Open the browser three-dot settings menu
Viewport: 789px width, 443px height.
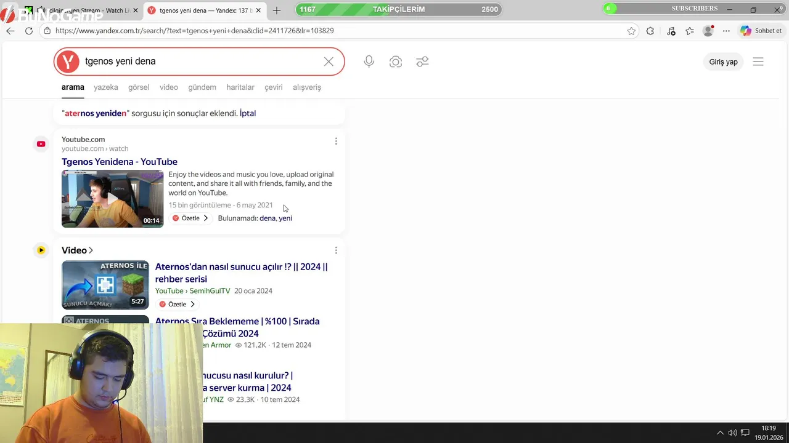point(726,31)
